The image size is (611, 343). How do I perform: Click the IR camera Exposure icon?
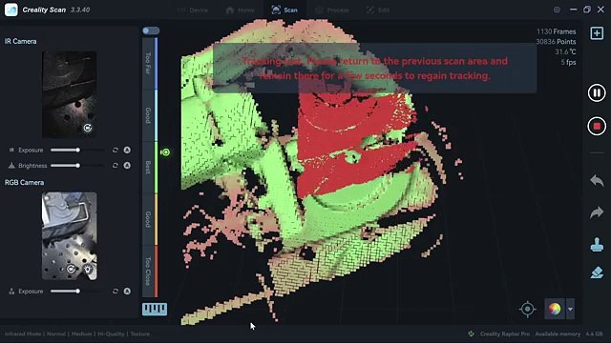(11, 150)
